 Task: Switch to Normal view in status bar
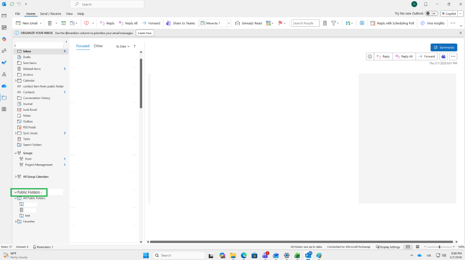click(408, 247)
